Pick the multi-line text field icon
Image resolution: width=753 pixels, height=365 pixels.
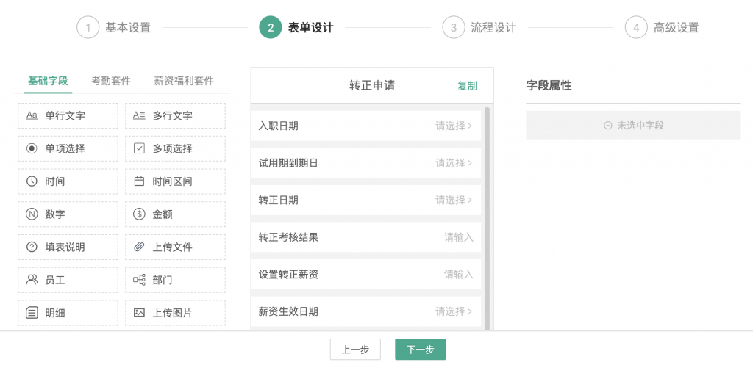coord(139,115)
